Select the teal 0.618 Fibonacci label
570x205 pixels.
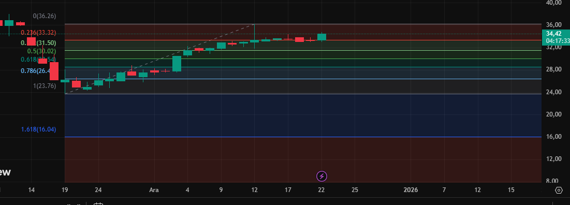pyautogui.click(x=38, y=60)
